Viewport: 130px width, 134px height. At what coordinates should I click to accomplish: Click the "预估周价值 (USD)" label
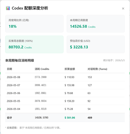(x=80, y=41)
